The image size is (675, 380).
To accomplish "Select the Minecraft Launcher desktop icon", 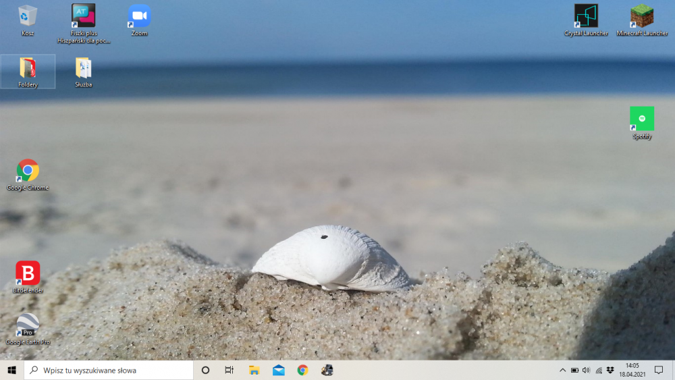I will [x=642, y=16].
